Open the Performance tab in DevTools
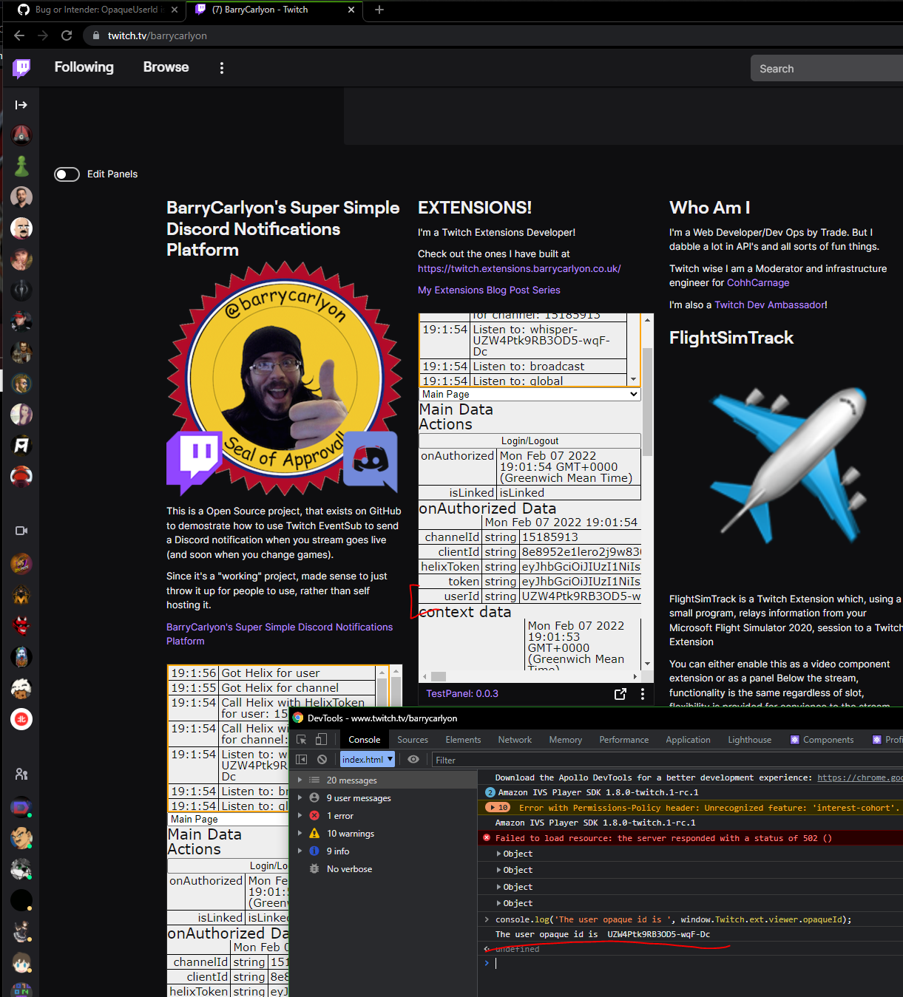Image resolution: width=903 pixels, height=997 pixels. 623,740
